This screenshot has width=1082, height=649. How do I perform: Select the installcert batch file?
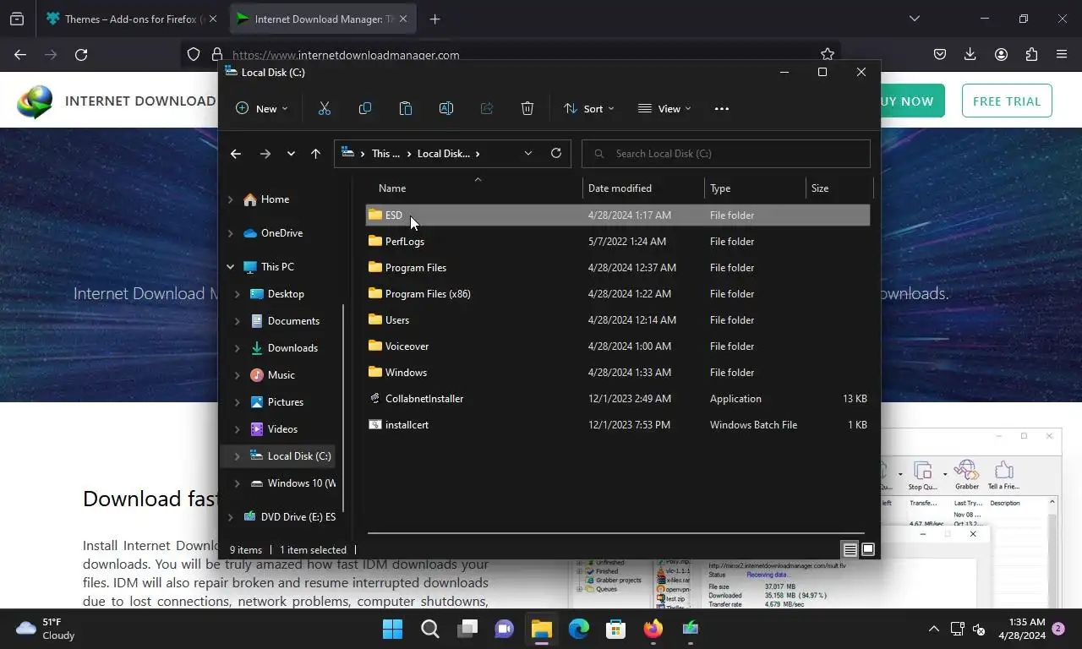click(x=618, y=425)
